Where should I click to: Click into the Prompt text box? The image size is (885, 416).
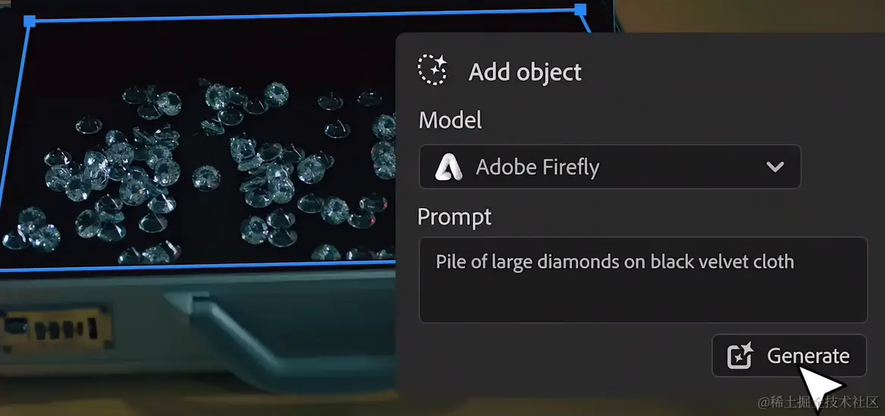point(643,280)
